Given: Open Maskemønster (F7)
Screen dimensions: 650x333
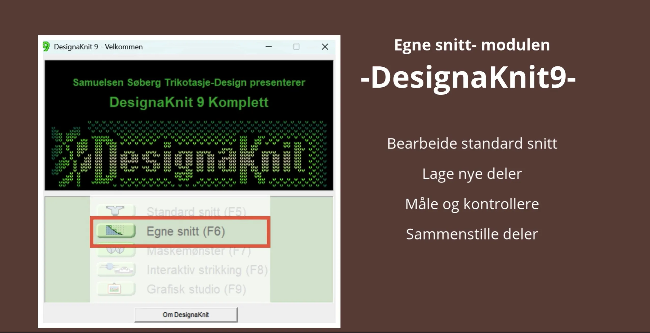Looking at the screenshot, I should pos(200,251).
